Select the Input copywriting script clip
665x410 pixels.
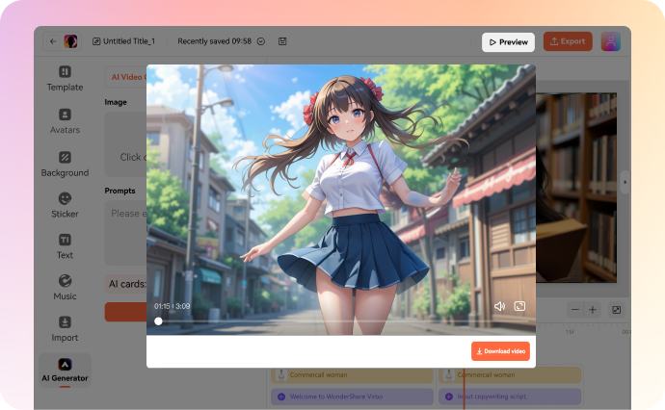[x=510, y=397]
